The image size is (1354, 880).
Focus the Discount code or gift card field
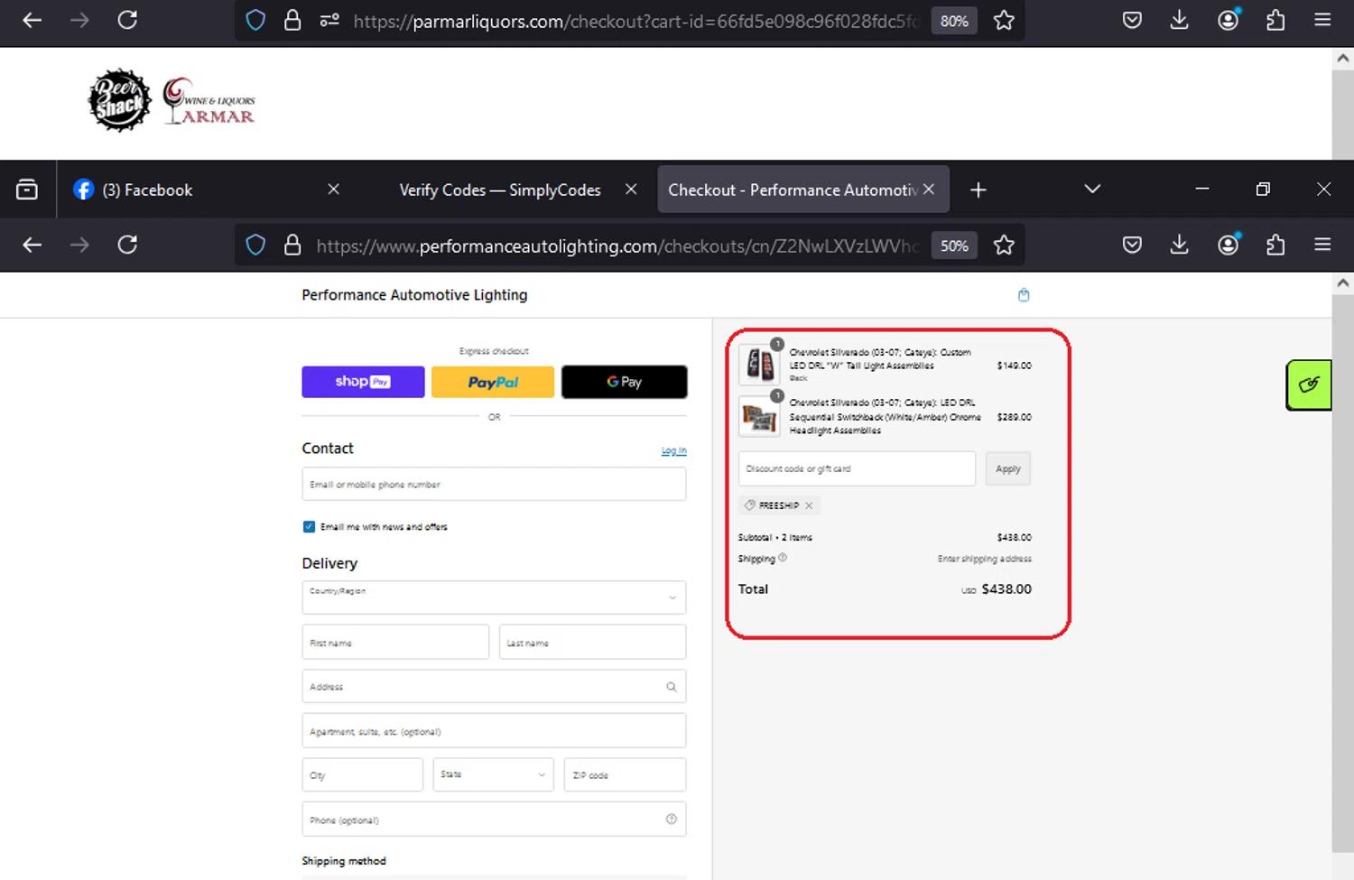tap(857, 468)
